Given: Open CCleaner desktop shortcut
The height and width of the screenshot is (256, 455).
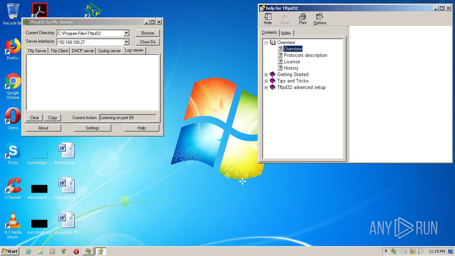Looking at the screenshot, I should (13, 188).
